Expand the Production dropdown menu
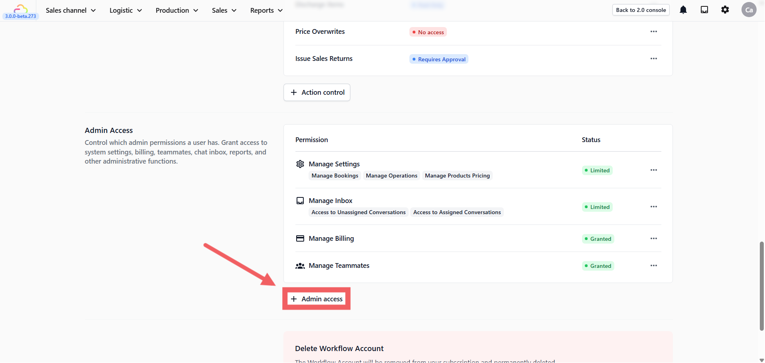The width and height of the screenshot is (765, 363). point(177,10)
